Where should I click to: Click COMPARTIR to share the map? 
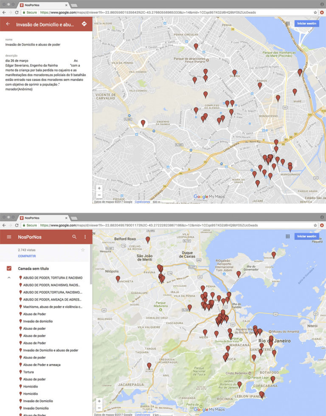click(27, 256)
